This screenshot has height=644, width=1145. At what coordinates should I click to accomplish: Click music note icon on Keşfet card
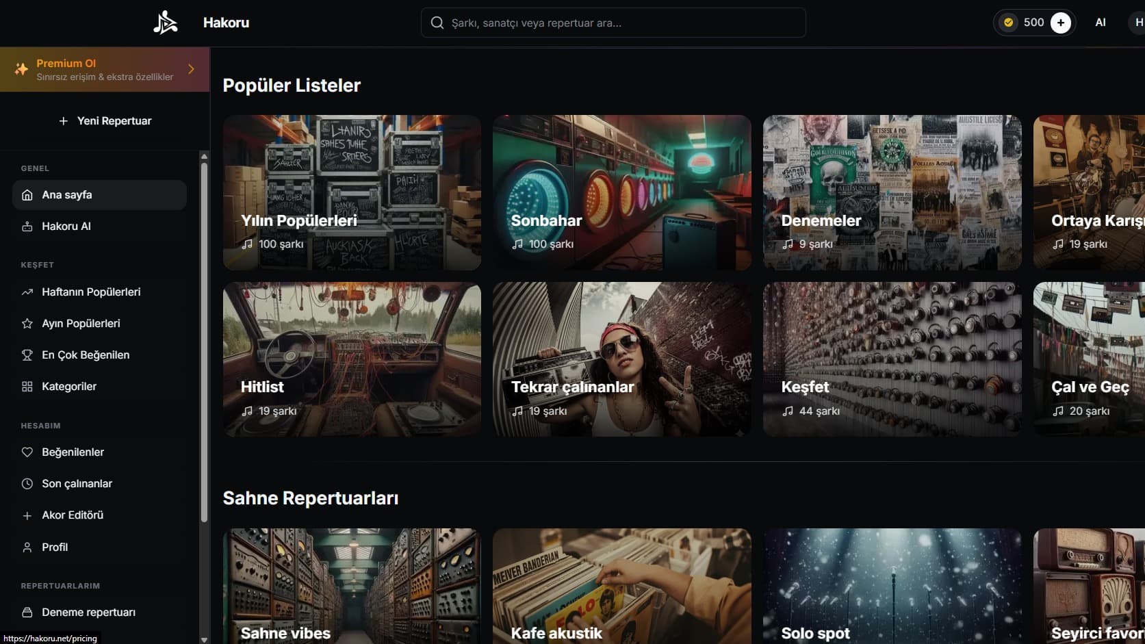788,411
